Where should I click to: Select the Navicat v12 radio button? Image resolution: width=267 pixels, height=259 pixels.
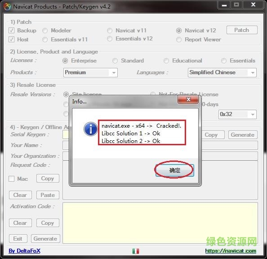[179, 31]
